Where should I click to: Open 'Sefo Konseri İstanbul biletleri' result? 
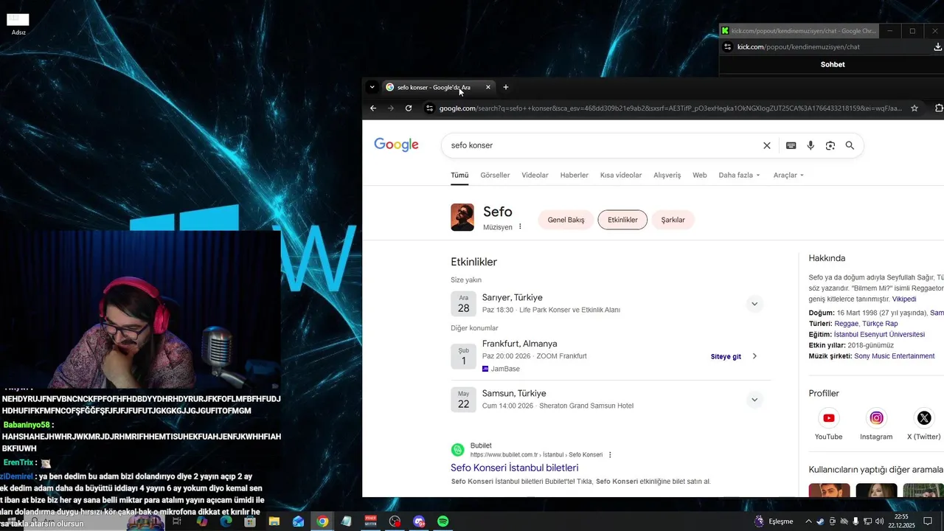tap(515, 468)
